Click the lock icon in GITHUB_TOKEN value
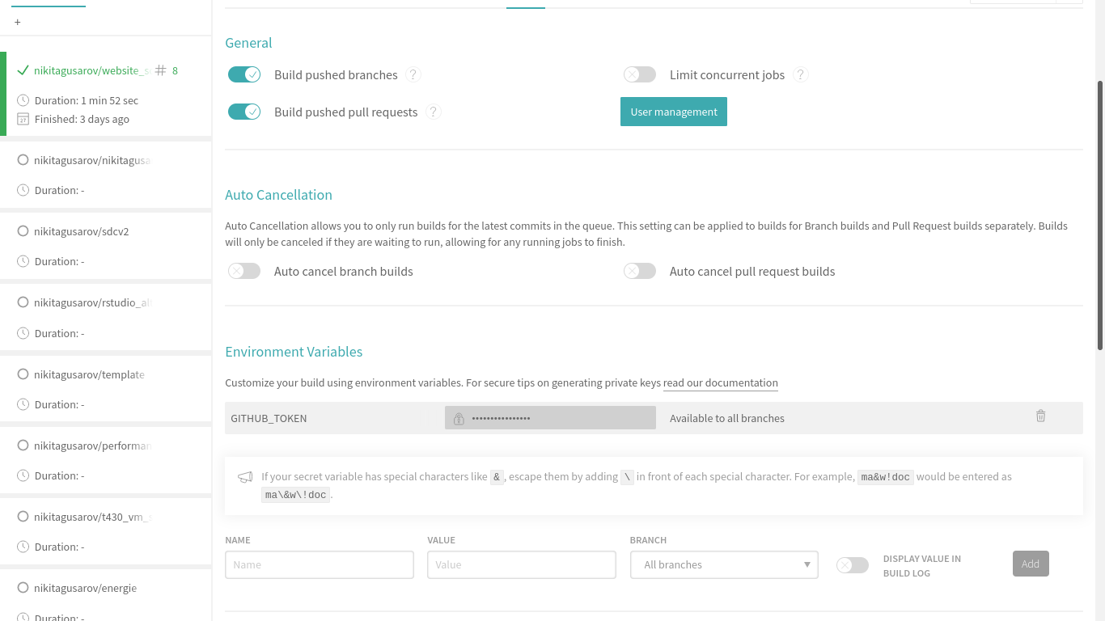The width and height of the screenshot is (1105, 621). [459, 418]
